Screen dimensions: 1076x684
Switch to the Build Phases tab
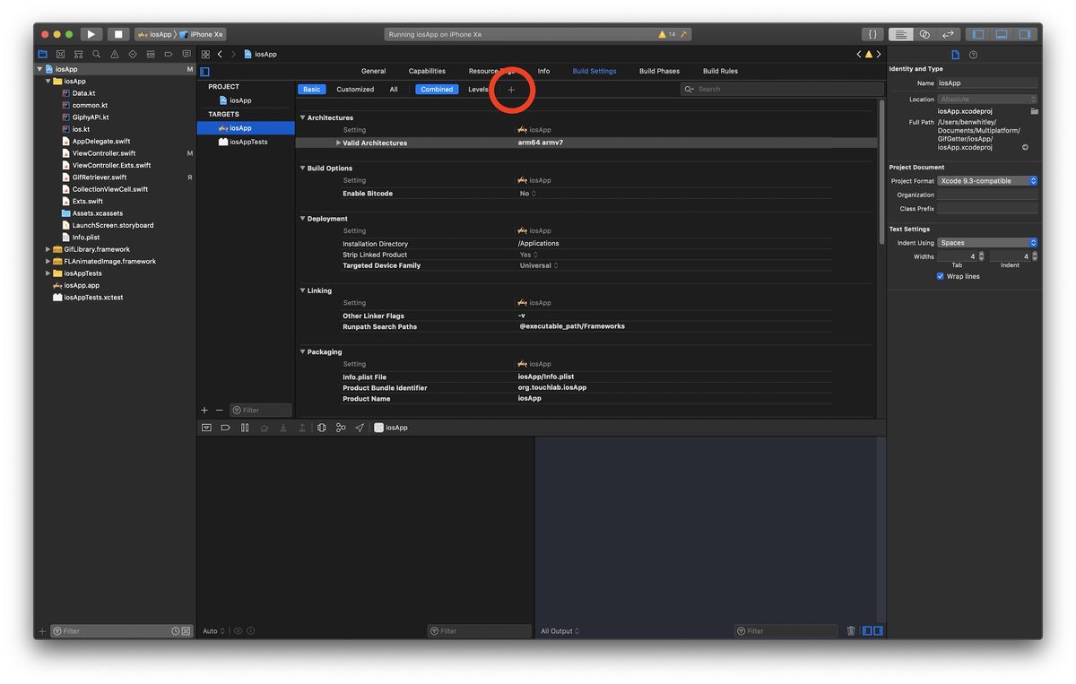click(x=659, y=71)
